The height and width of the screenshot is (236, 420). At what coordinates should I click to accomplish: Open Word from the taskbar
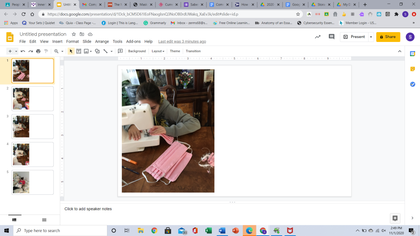pos(222,230)
